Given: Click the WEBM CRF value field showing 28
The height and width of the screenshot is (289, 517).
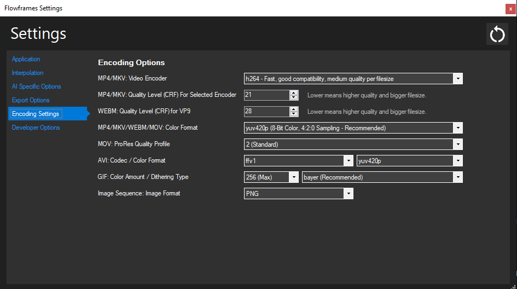Looking at the screenshot, I should pos(267,112).
